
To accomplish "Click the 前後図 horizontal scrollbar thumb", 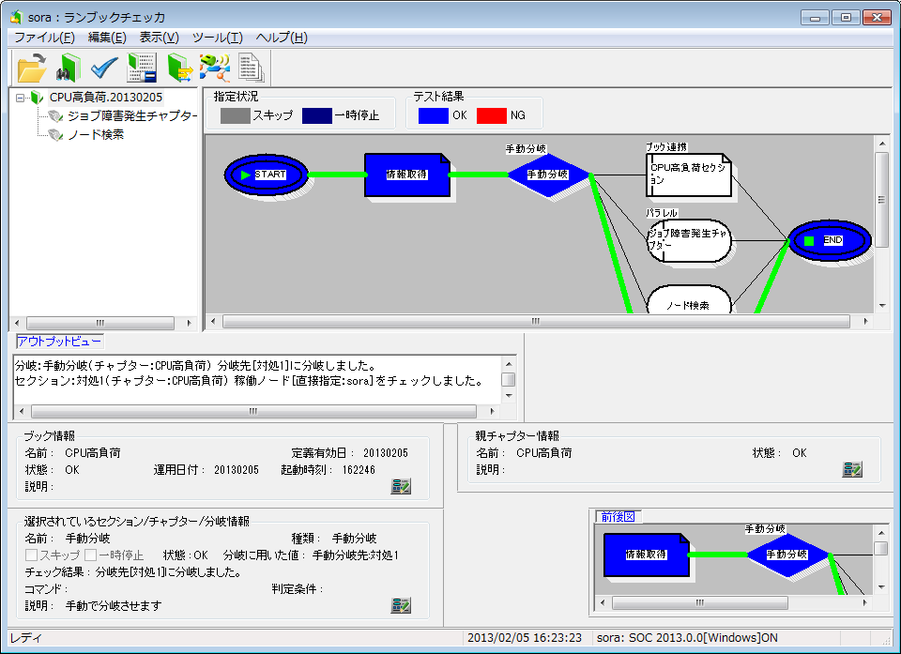I will [700, 602].
